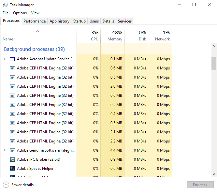Maximize the Task Manager window

coord(194,5)
